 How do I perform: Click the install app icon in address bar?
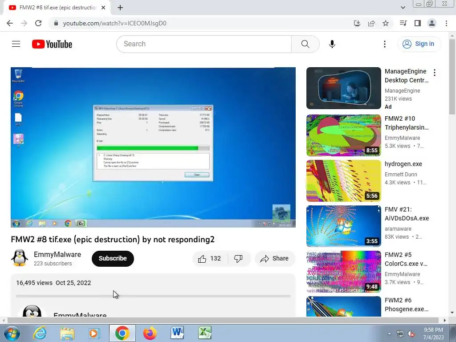[x=357, y=23]
